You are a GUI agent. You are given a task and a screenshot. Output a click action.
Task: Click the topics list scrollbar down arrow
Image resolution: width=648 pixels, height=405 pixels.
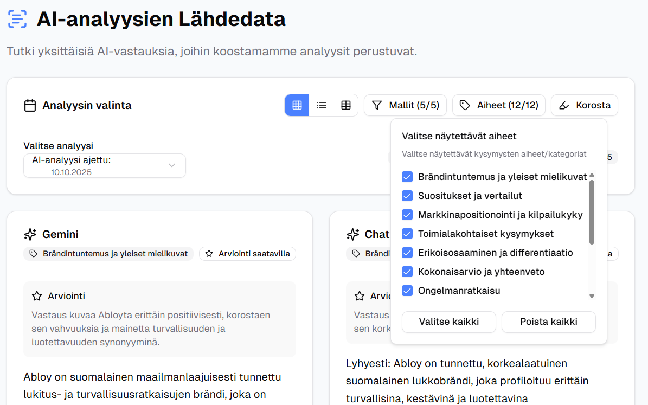pyautogui.click(x=592, y=297)
